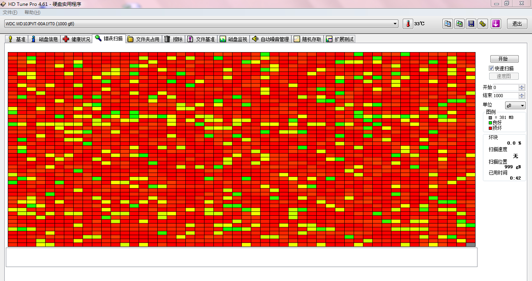Viewport: 532px width, 281px height.
Task: Click the 图例 legend group label
Action: pyautogui.click(x=491, y=112)
